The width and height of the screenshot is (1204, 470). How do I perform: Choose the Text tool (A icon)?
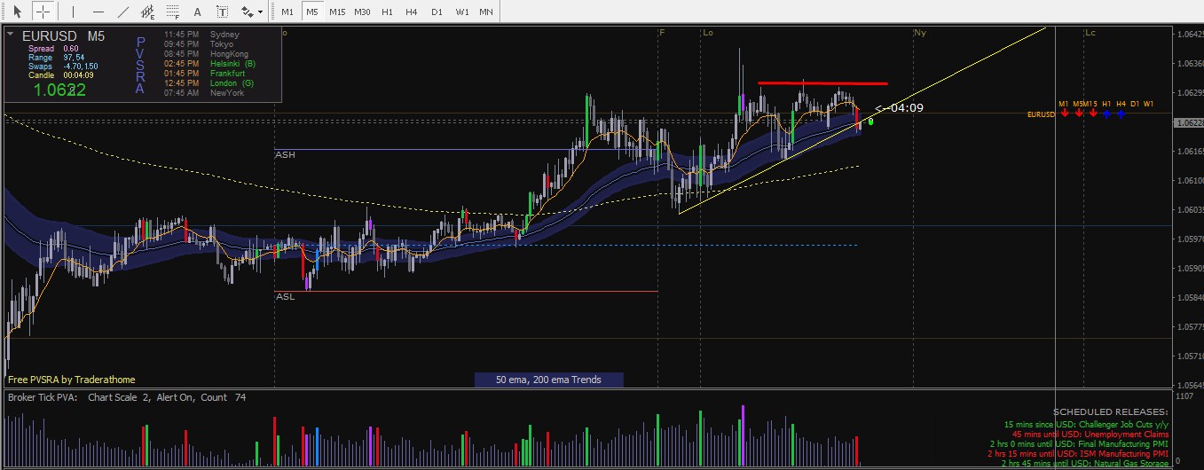[197, 12]
